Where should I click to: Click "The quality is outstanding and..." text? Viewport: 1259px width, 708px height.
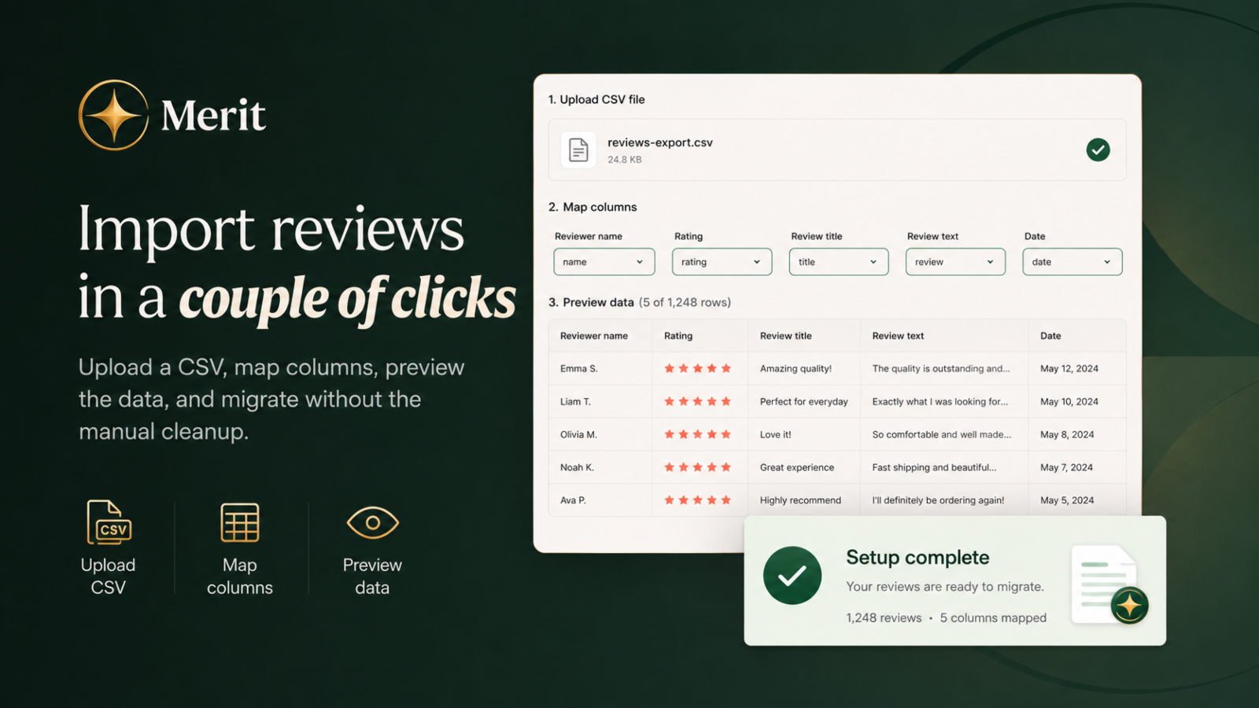941,368
